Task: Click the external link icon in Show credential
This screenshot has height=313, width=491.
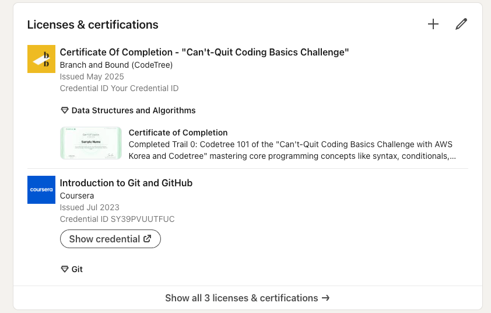Action: tap(147, 239)
